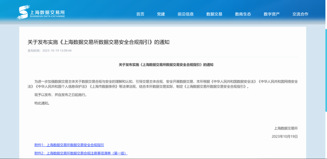Open the 党建 navigation item
The width and height of the screenshot is (327, 159).
point(161,14)
